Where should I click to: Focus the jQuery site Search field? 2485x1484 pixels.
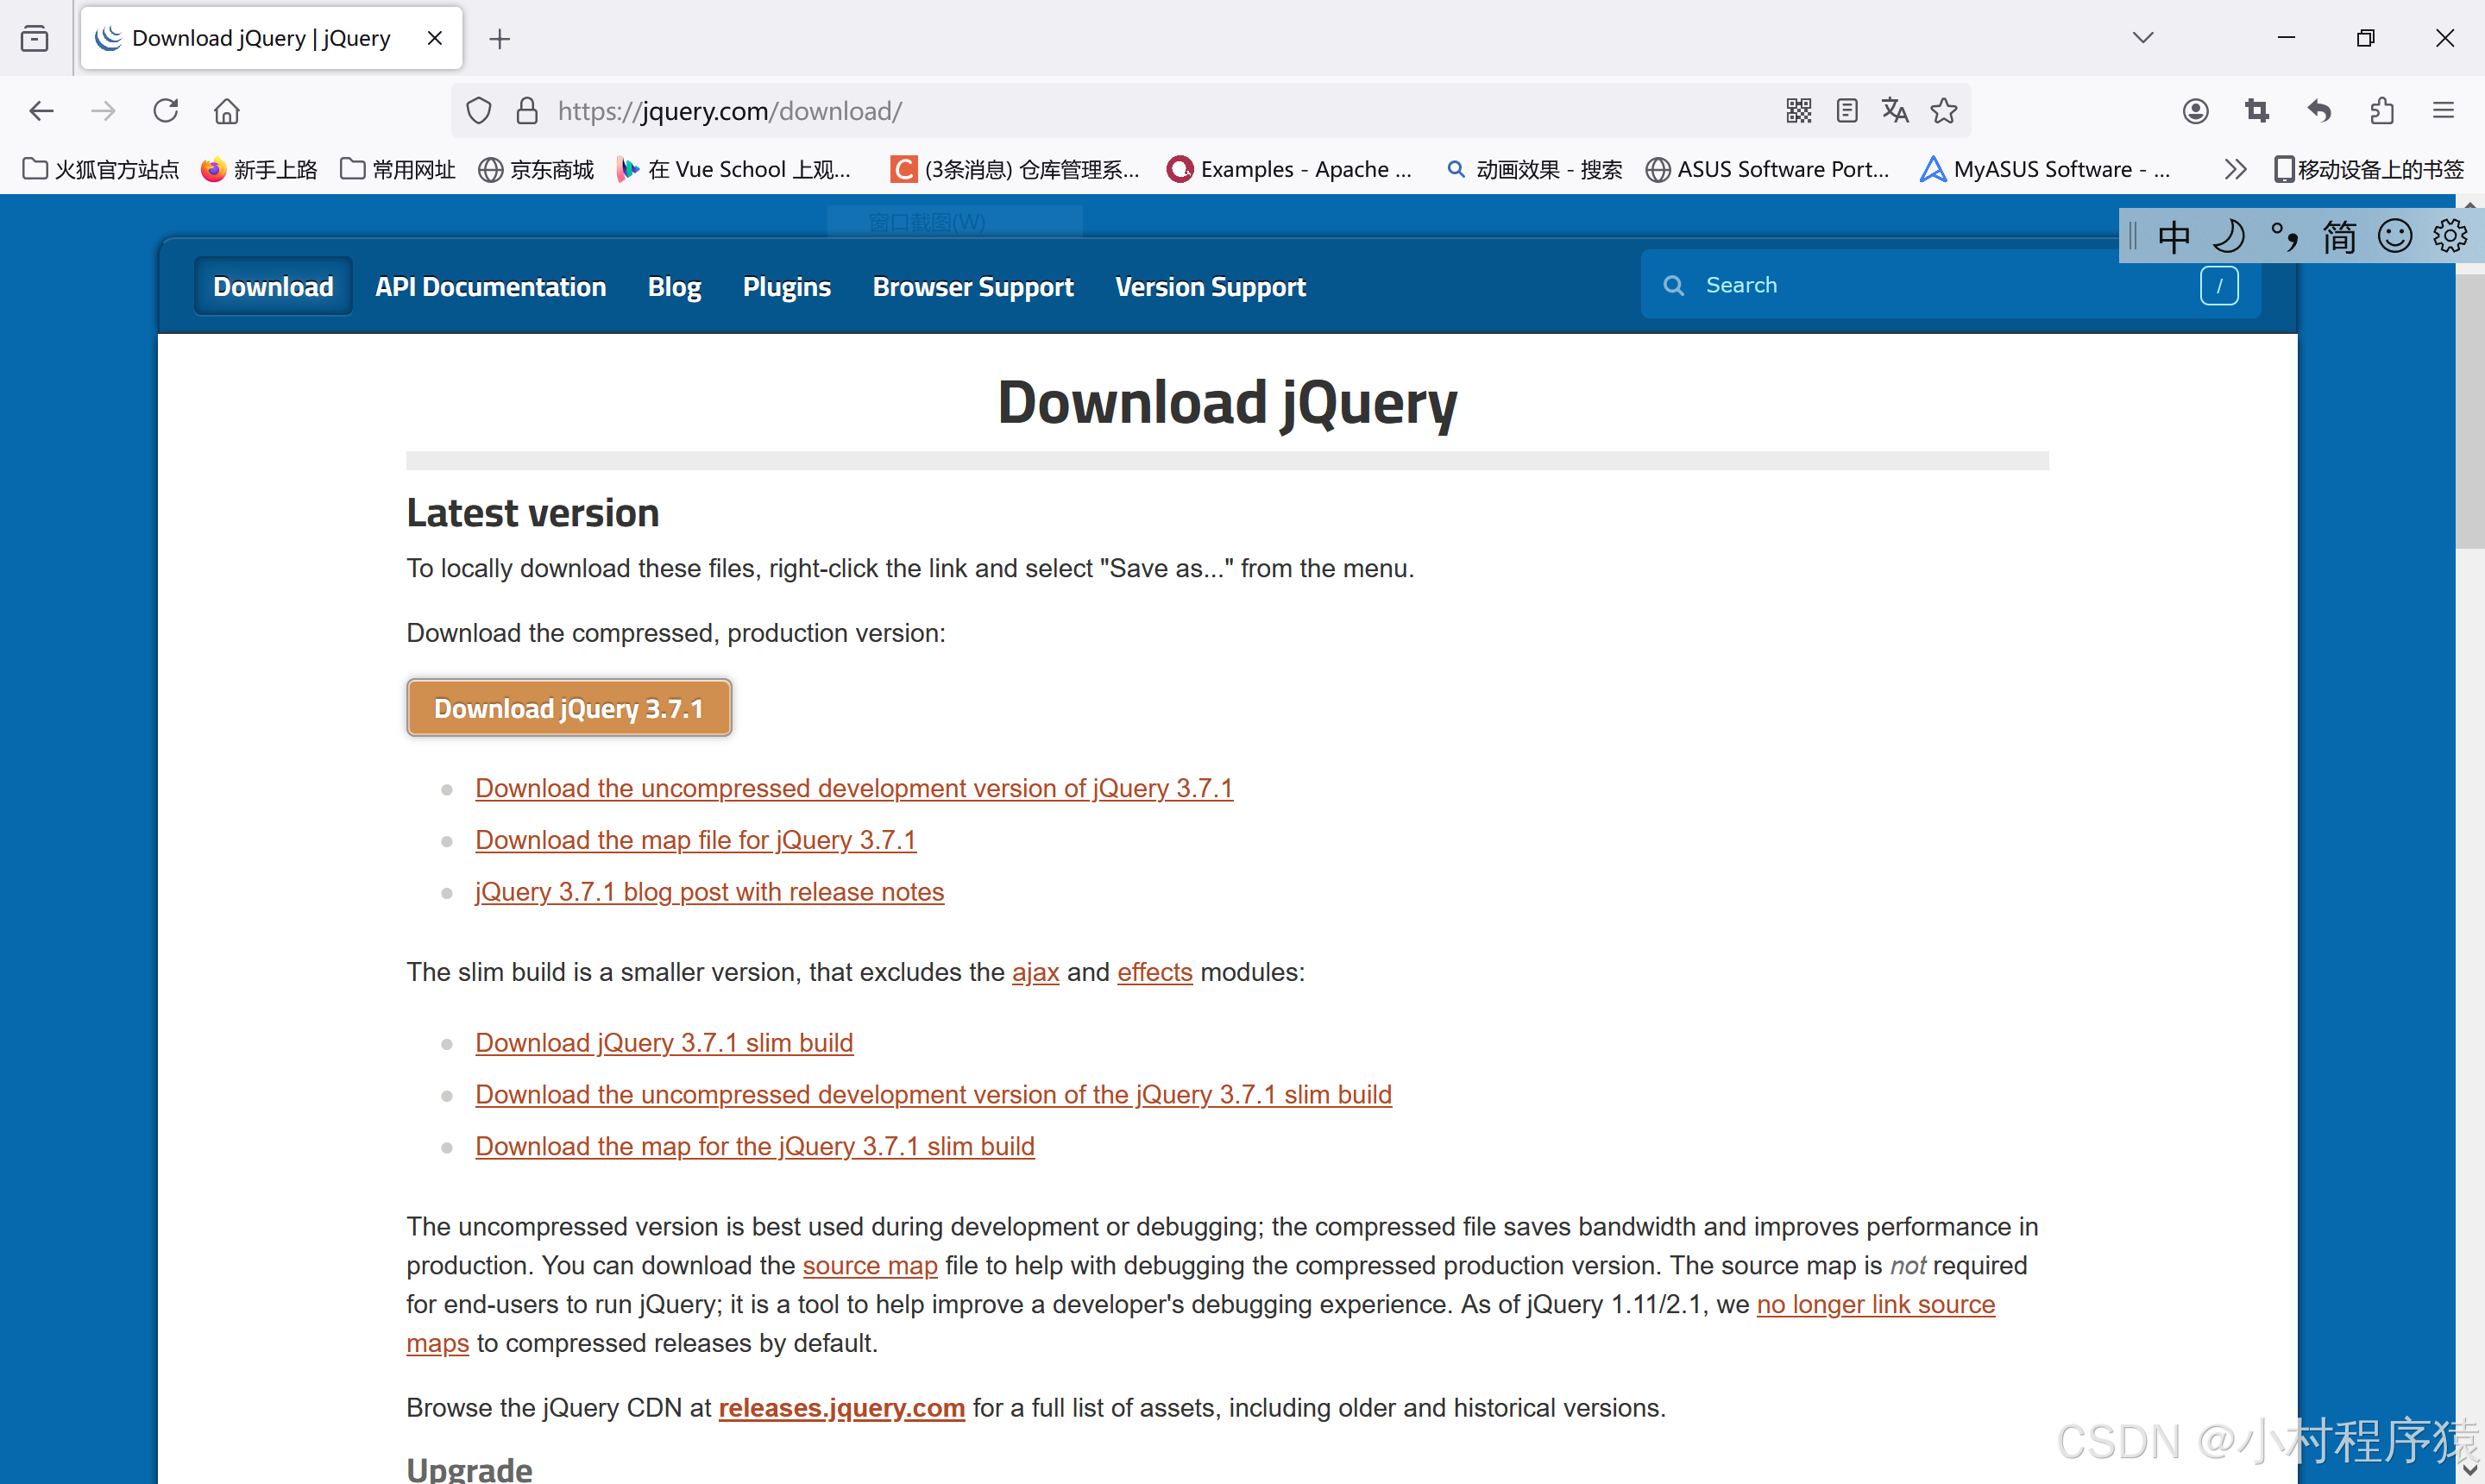pyautogui.click(x=1940, y=286)
